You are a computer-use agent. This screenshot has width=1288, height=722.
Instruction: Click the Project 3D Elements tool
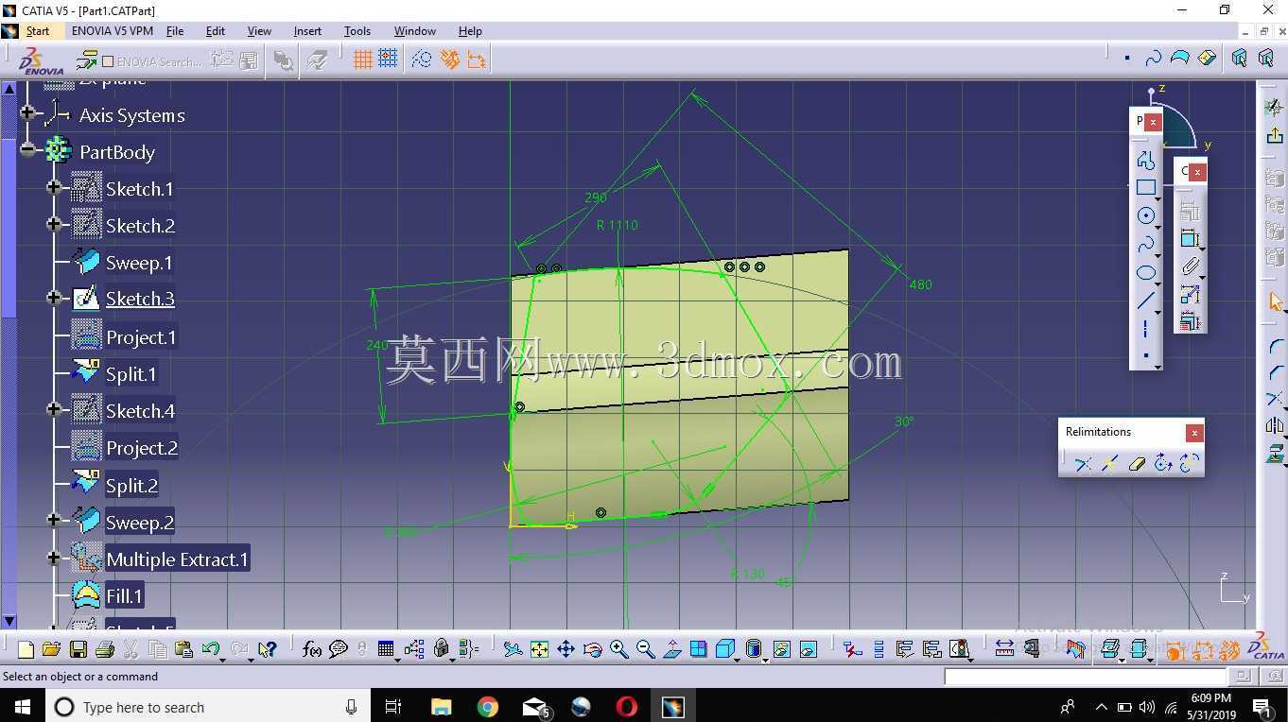tap(1275, 453)
